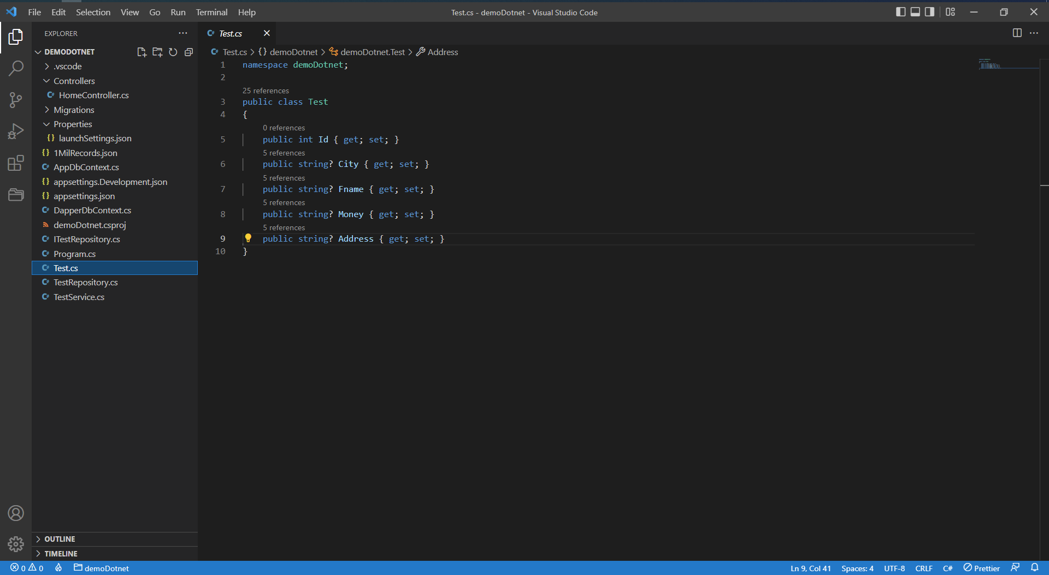Click C# language mode in status bar
This screenshot has width=1049, height=575.
tap(948, 568)
